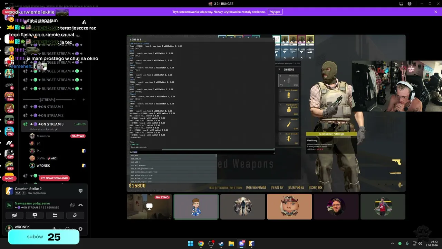Viewport: 442px width, 249px height.
Task: Buy the Flashbang in the Grenades column
Action: coord(289,81)
